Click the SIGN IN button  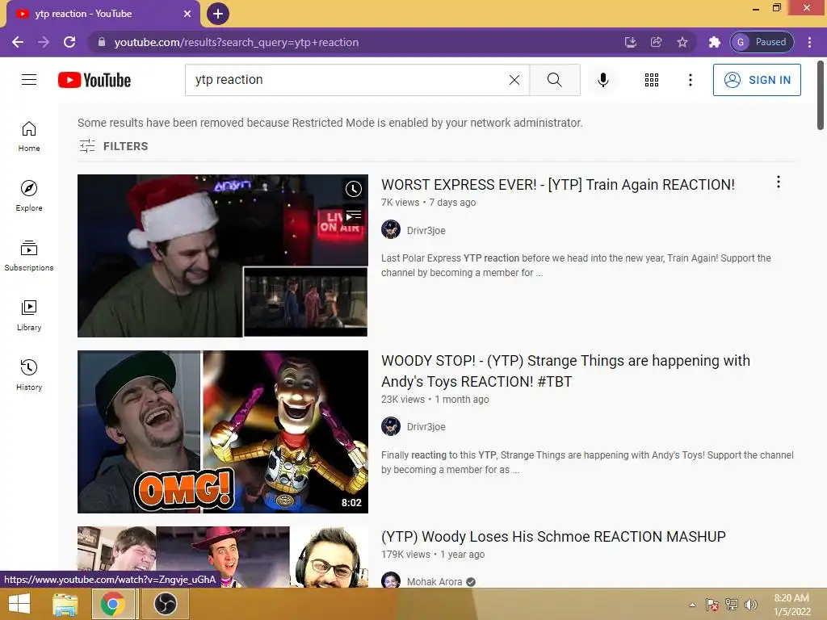(x=757, y=80)
